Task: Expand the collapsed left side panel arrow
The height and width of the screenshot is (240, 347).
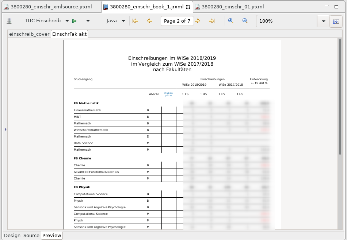Action: [x=5, y=129]
